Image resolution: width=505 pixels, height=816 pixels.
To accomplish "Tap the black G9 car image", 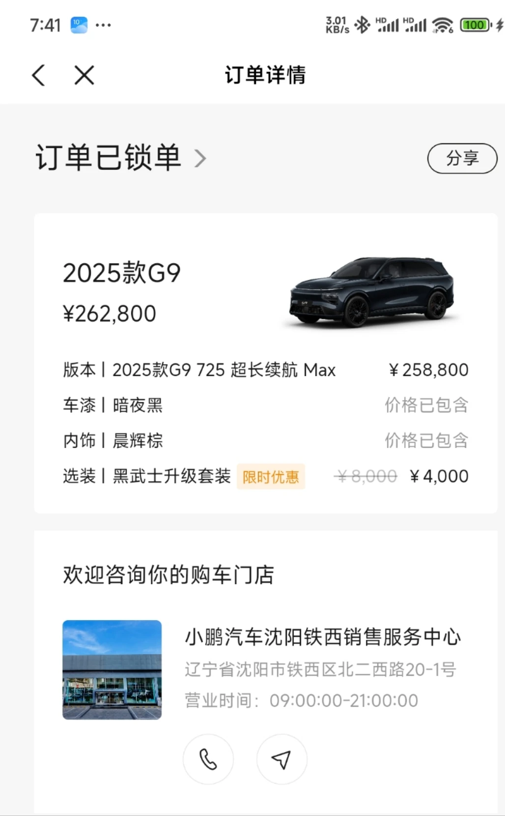I will click(x=372, y=291).
